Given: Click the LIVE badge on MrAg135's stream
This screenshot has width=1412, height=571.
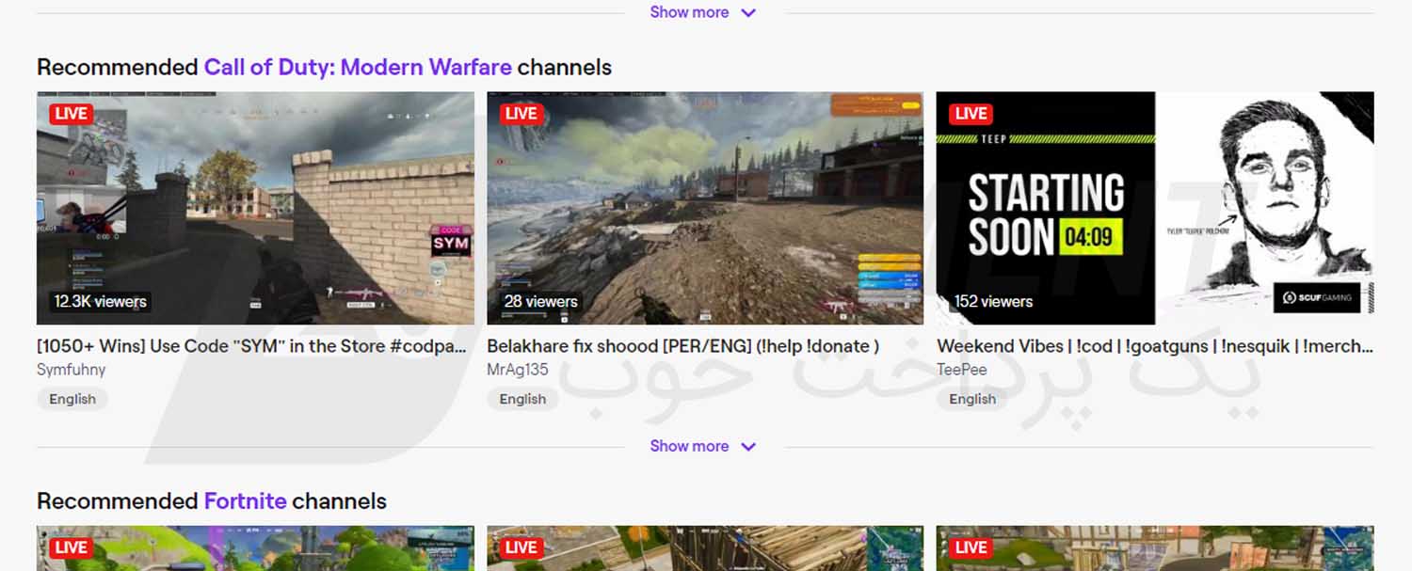Looking at the screenshot, I should 521,114.
